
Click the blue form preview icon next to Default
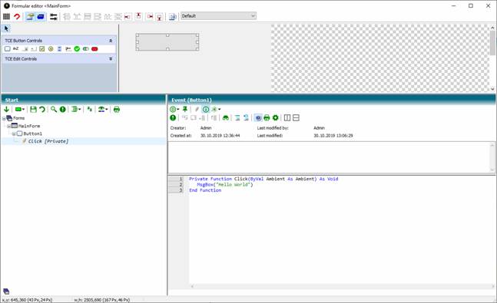click(172, 16)
